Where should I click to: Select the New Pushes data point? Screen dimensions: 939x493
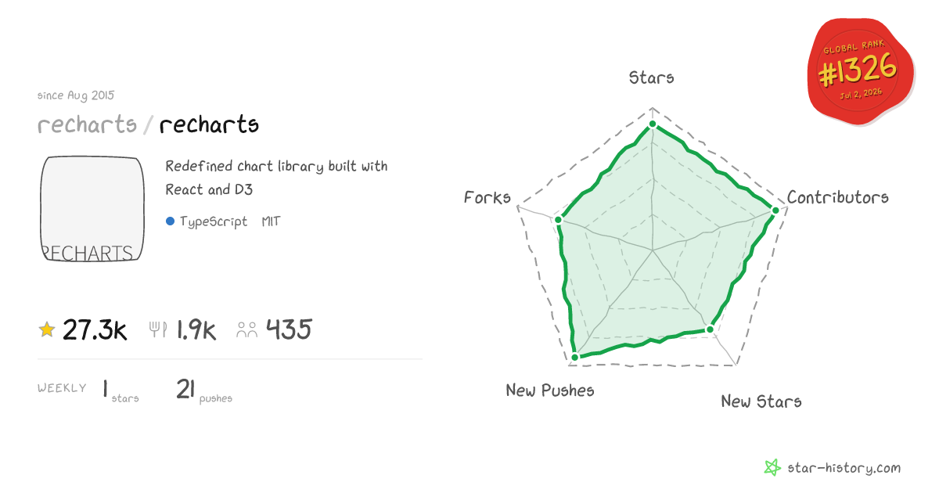click(x=574, y=357)
